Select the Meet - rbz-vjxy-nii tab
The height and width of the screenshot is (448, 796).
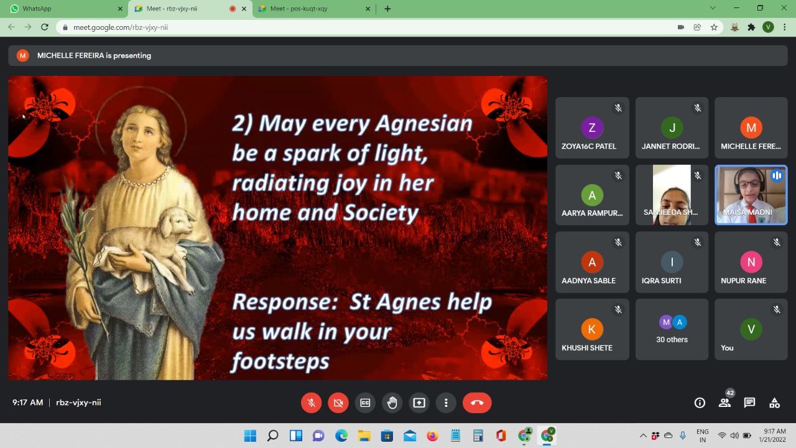click(x=190, y=9)
